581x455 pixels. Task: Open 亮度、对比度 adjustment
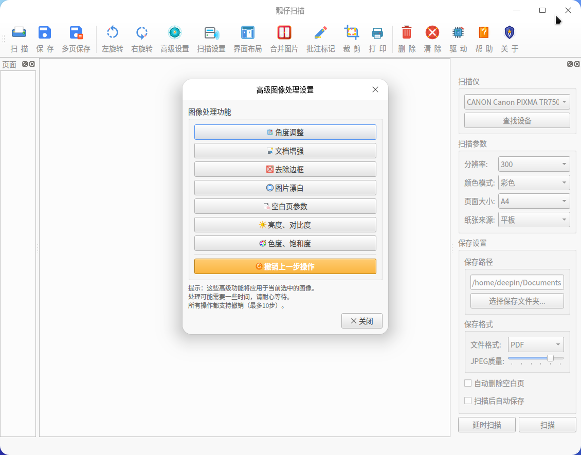[x=285, y=225]
